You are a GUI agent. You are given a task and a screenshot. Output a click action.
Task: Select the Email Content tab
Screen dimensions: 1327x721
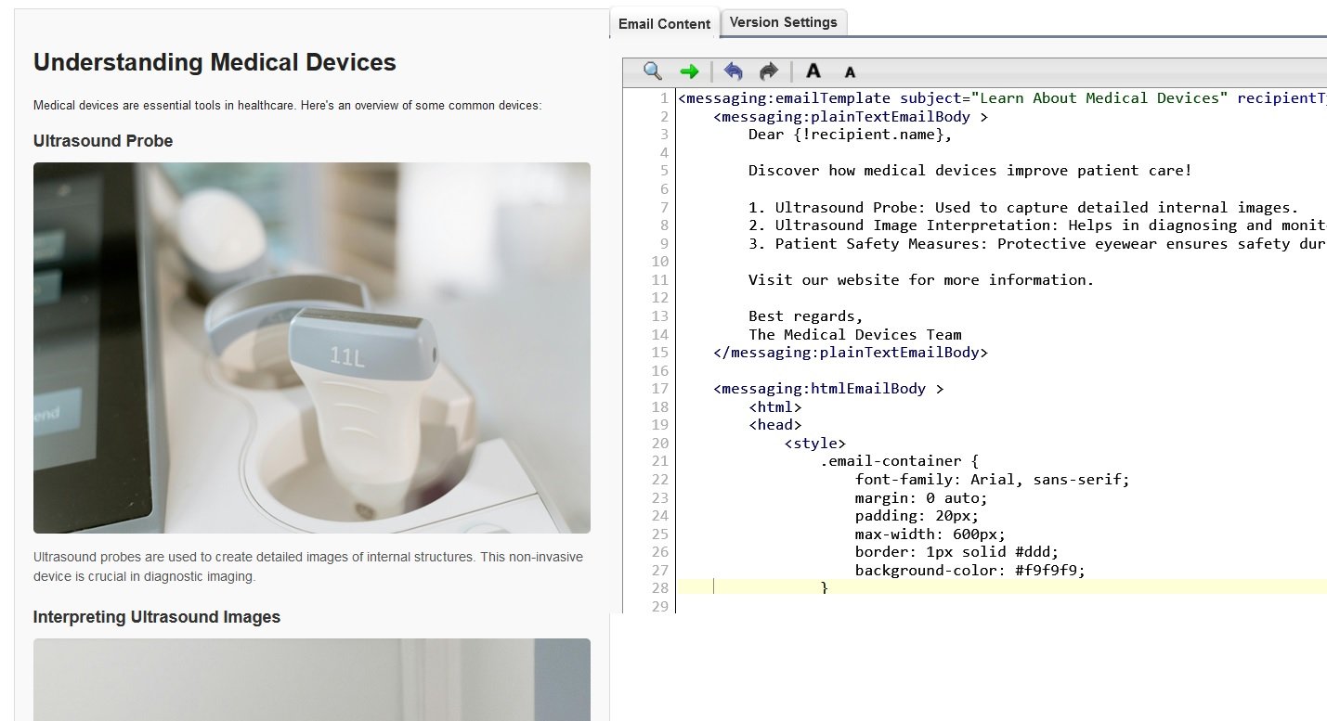pyautogui.click(x=664, y=24)
